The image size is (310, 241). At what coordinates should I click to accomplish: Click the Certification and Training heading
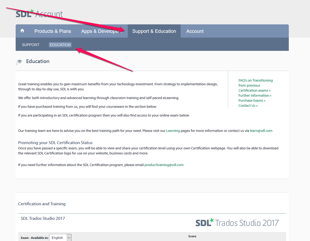42,204
